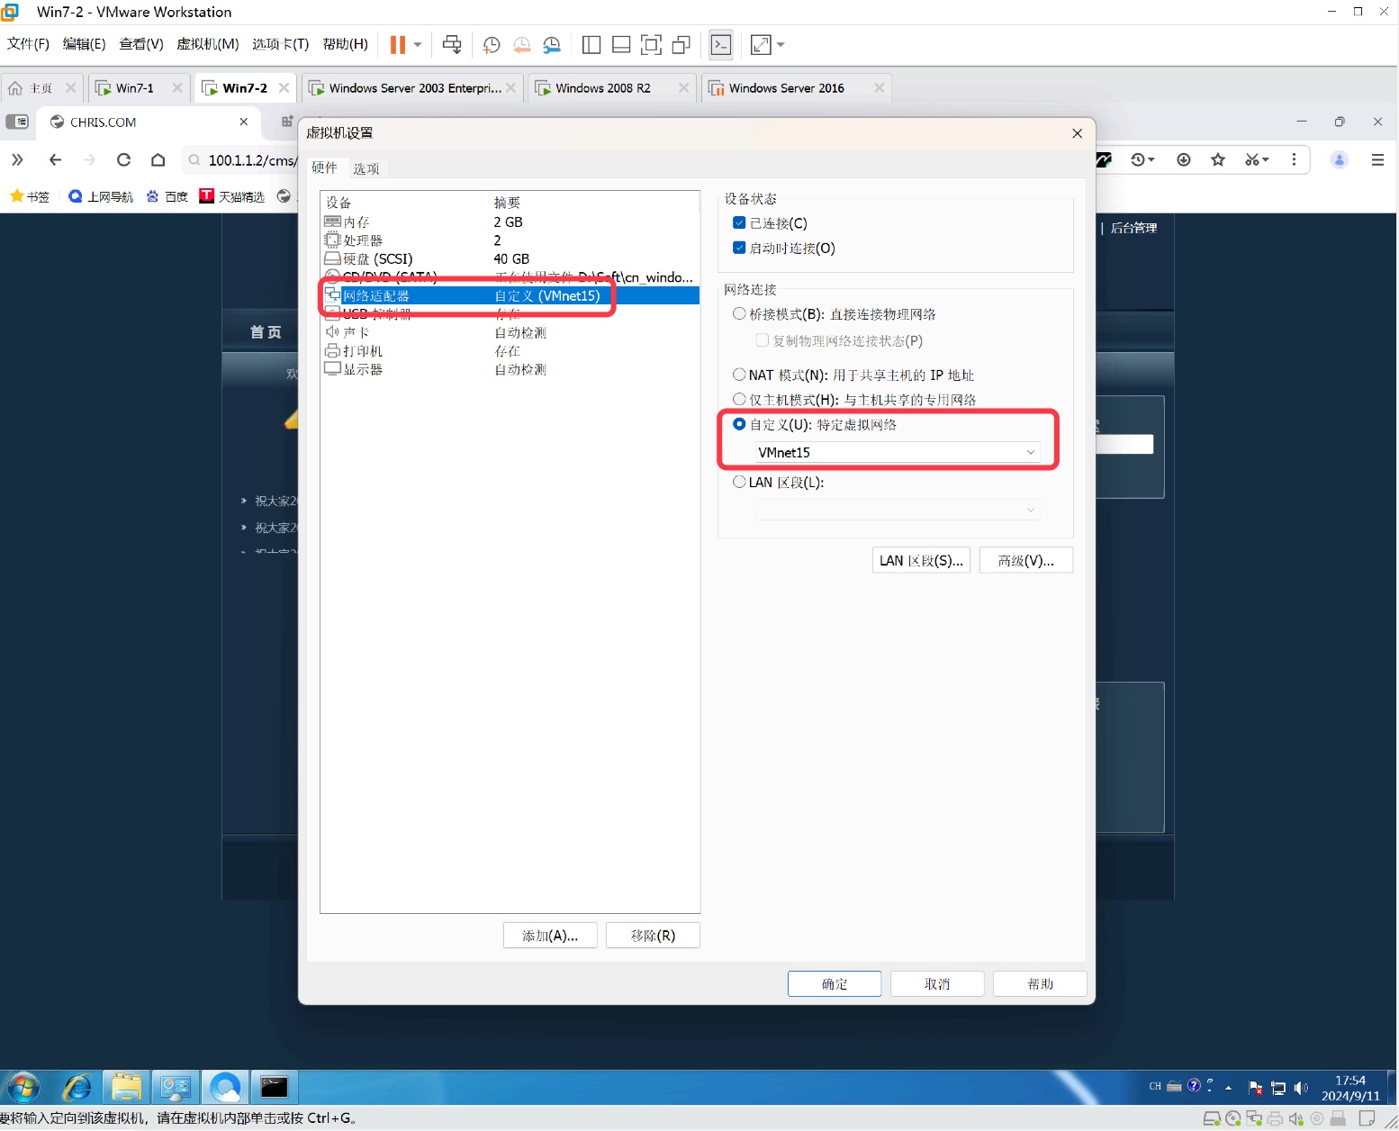
Task: Switch to Unity mode from VMware toolbar
Action: tap(681, 44)
